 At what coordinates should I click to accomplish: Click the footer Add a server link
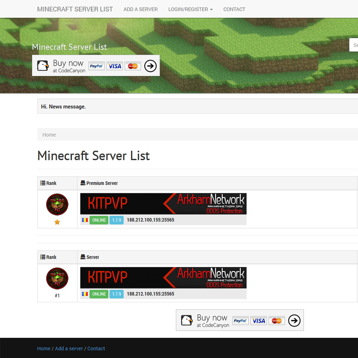click(69, 348)
